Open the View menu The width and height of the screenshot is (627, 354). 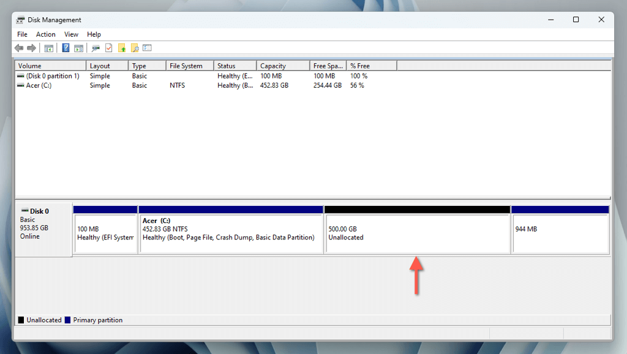point(71,34)
